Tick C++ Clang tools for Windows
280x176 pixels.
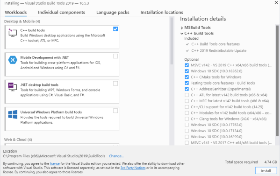click(187, 119)
